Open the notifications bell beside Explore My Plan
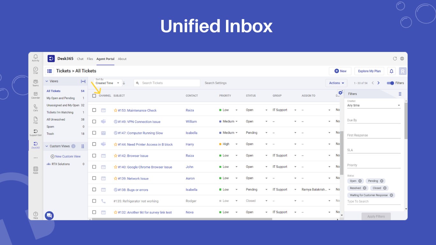The width and height of the screenshot is (436, 245). point(391,71)
